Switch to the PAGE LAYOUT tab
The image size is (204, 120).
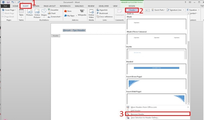[x=50, y=6]
